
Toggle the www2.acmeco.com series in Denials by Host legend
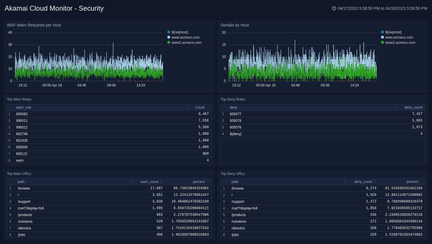click(x=399, y=42)
